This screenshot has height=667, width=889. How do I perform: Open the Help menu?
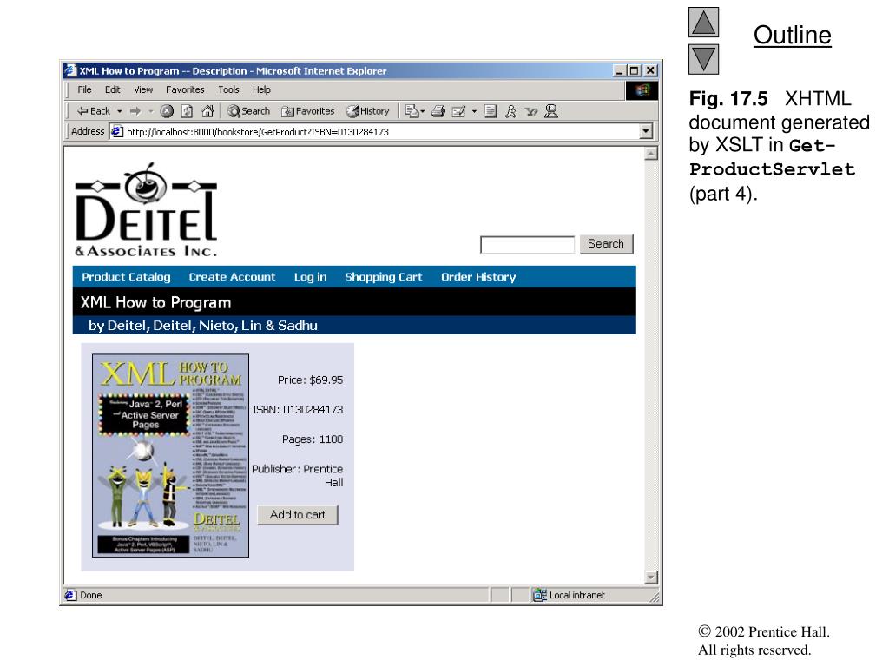click(x=261, y=89)
